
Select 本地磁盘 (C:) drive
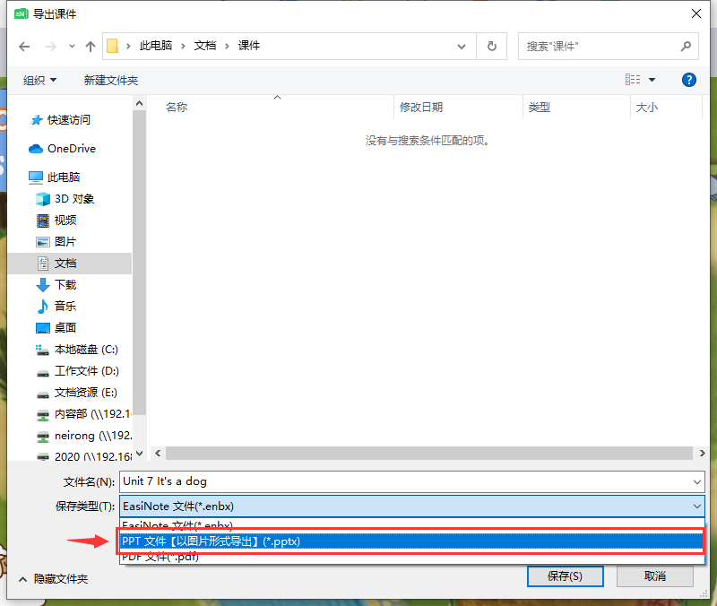pyautogui.click(x=85, y=349)
